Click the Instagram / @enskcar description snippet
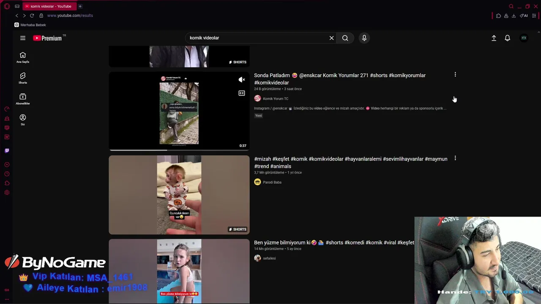This screenshot has height=304, width=541. (x=350, y=109)
